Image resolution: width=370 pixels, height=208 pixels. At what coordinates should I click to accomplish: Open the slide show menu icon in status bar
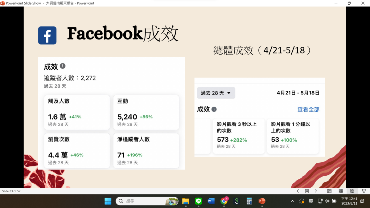[307, 191]
